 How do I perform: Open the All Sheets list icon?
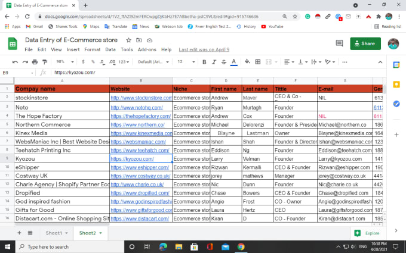tap(30, 233)
